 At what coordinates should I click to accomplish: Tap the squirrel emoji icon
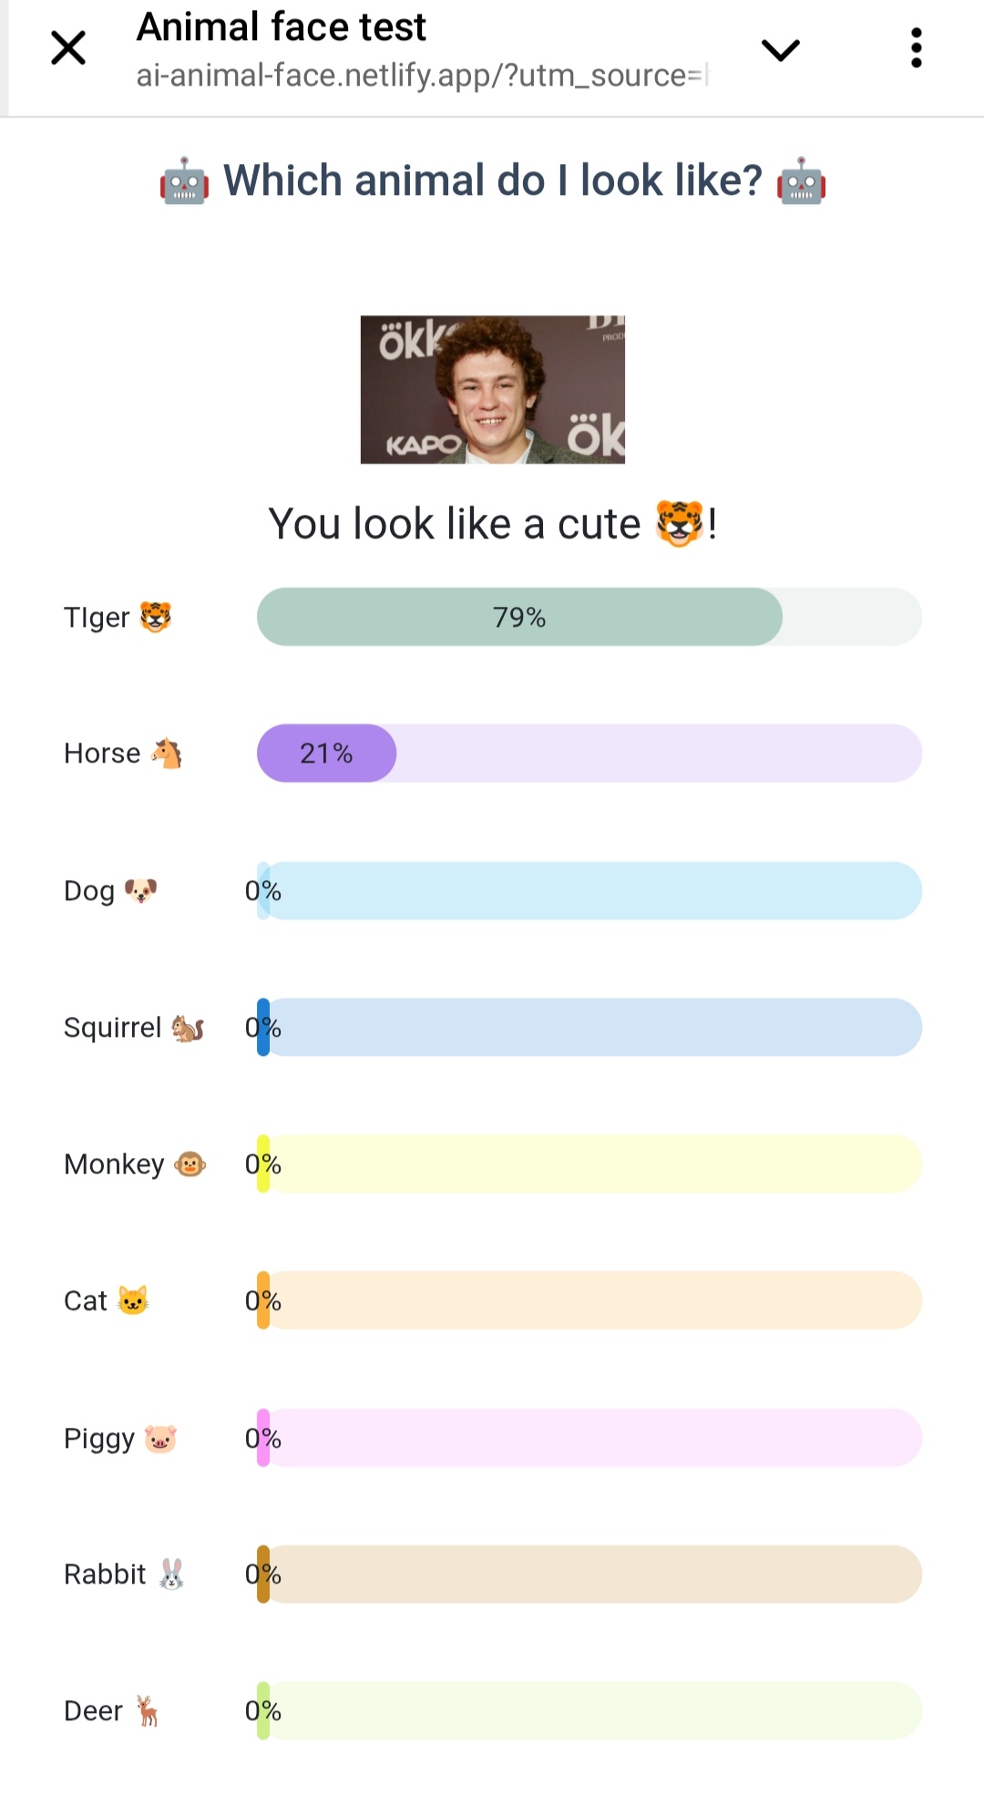click(x=188, y=1028)
